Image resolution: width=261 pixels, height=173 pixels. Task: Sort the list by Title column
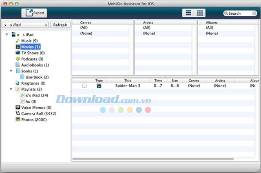click(x=128, y=81)
